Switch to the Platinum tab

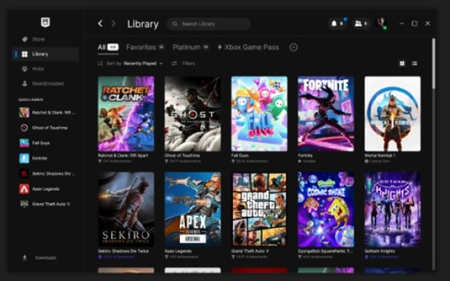(x=190, y=47)
